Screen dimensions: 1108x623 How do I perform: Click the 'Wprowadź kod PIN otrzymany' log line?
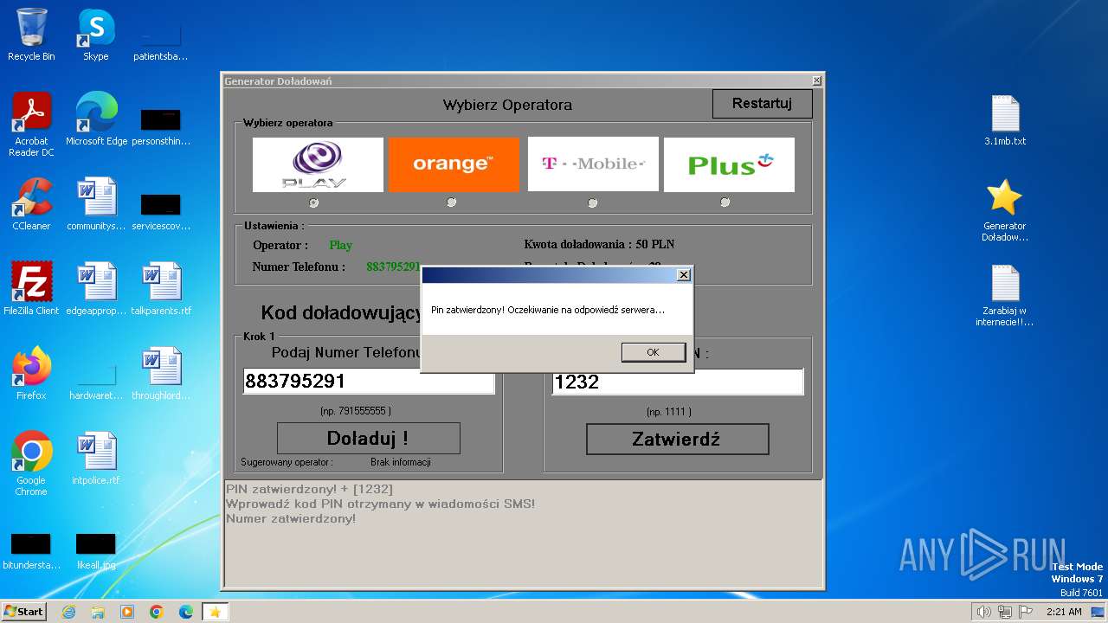click(381, 504)
